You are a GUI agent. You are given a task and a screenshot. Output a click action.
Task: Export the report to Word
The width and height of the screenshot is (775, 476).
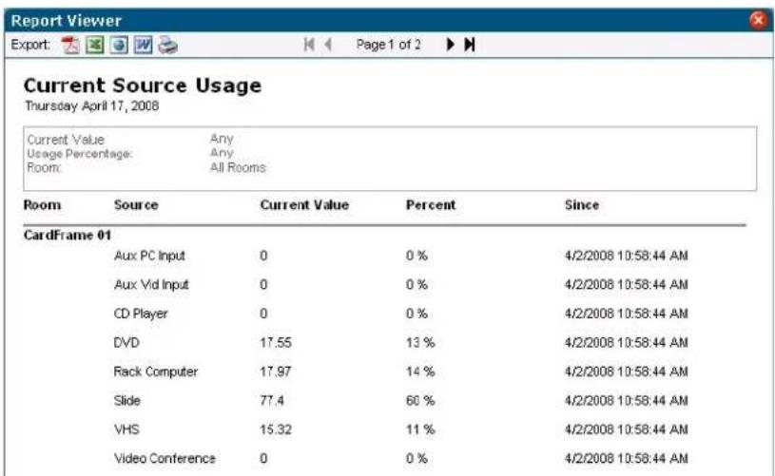click(x=144, y=45)
